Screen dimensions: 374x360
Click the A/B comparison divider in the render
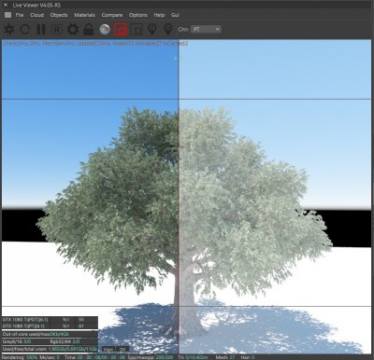(179, 196)
